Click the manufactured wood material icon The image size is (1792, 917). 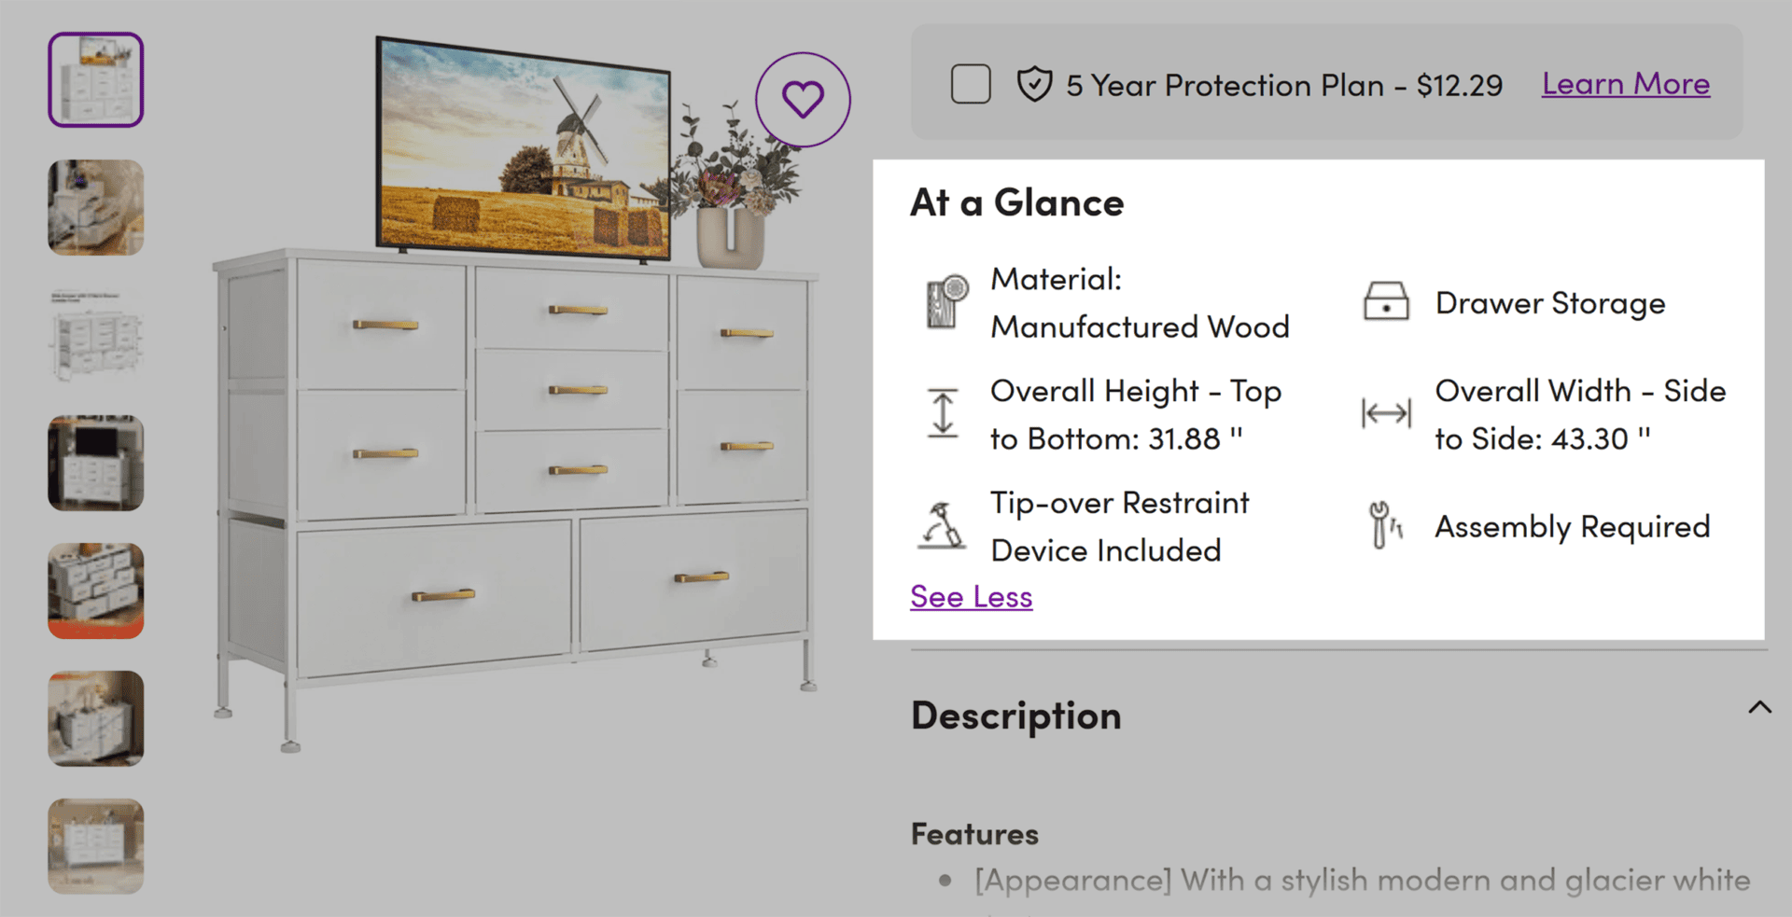point(946,301)
